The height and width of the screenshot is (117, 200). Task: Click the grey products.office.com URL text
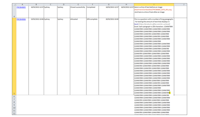point(154,24)
